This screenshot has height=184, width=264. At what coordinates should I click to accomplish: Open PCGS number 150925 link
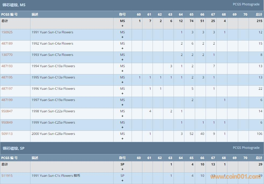(x=7, y=32)
